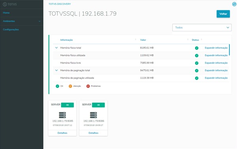The height and width of the screenshot is (149, 237).
Task: Expand the Memória física total row chevron
Action: coord(56,48)
